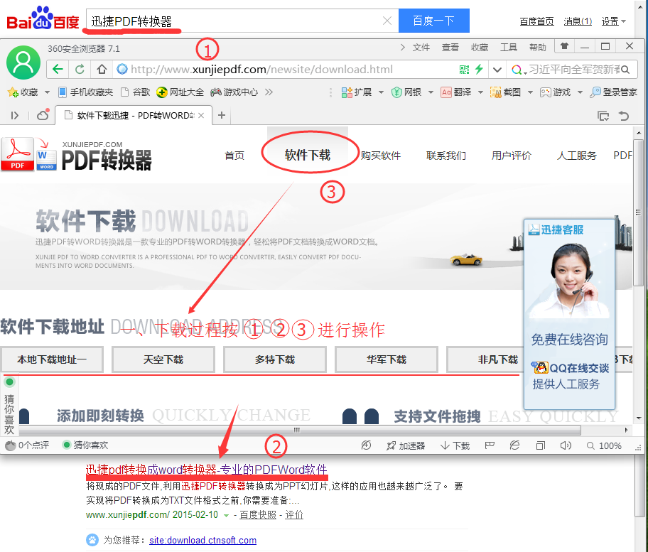Open the 收藏 menu in title bar
The height and width of the screenshot is (552, 648).
pyautogui.click(x=480, y=48)
